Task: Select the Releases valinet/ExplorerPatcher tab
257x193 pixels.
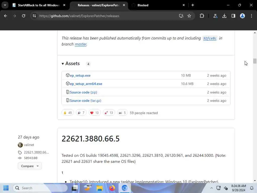Action: (99, 5)
